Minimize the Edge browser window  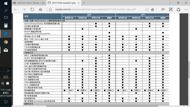pos(170,3)
